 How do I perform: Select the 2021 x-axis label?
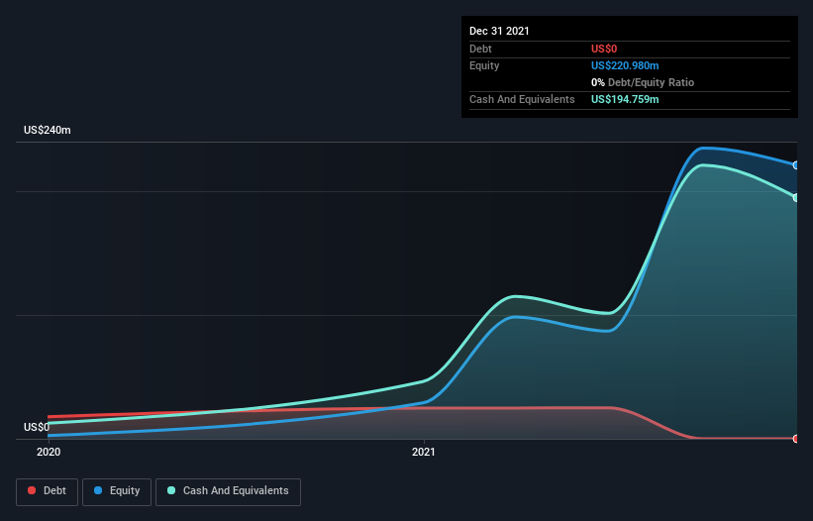point(424,452)
